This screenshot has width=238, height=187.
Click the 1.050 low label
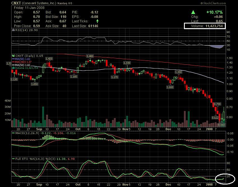point(34,84)
